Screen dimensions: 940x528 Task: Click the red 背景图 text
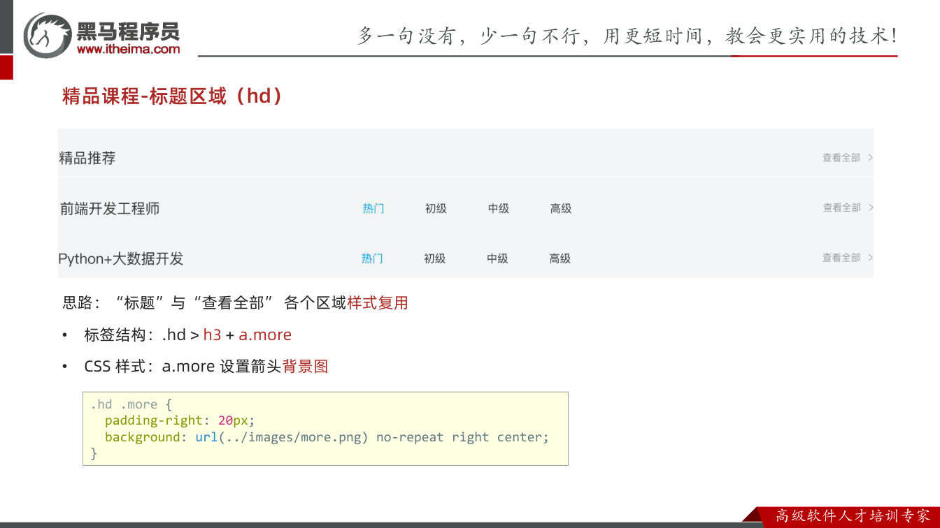pyautogui.click(x=306, y=367)
